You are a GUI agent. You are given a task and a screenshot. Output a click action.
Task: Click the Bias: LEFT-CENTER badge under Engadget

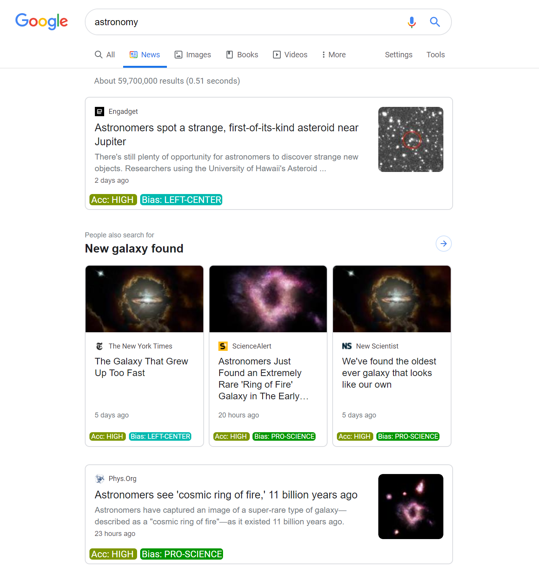[181, 200]
